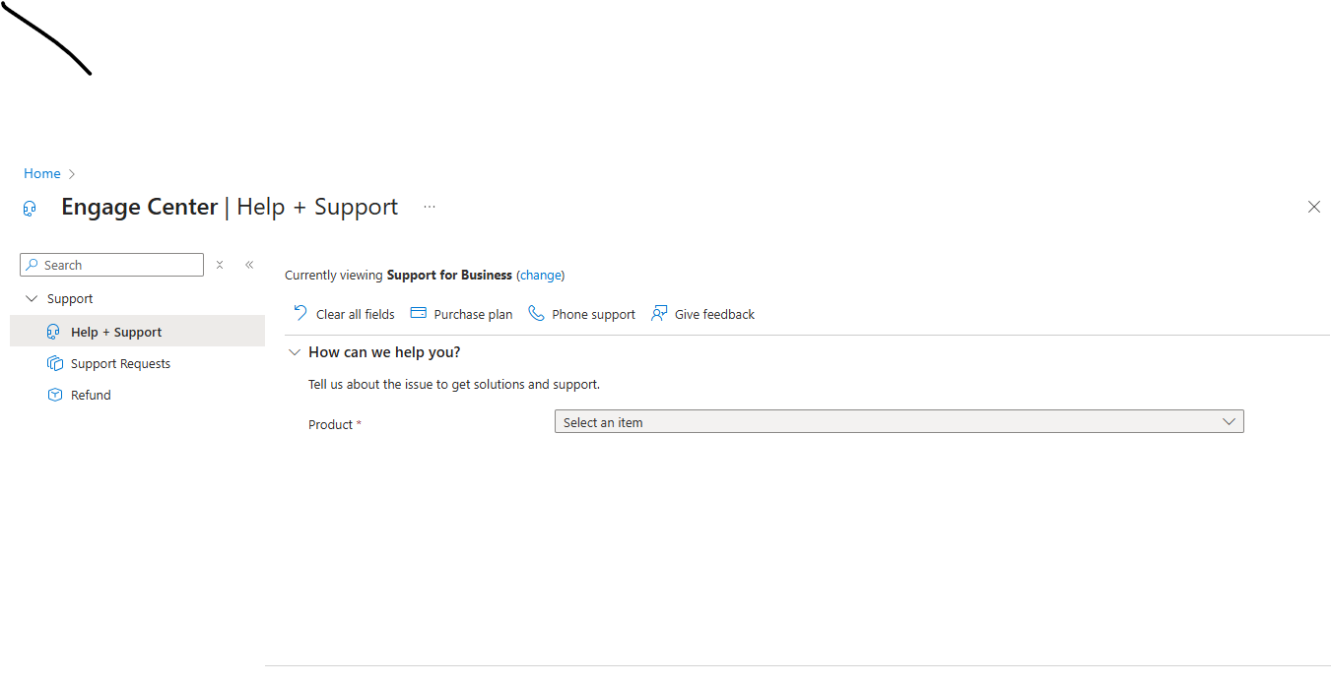The height and width of the screenshot is (684, 1331).
Task: Click the breadcrumb chevron after Home
Action: (72, 174)
